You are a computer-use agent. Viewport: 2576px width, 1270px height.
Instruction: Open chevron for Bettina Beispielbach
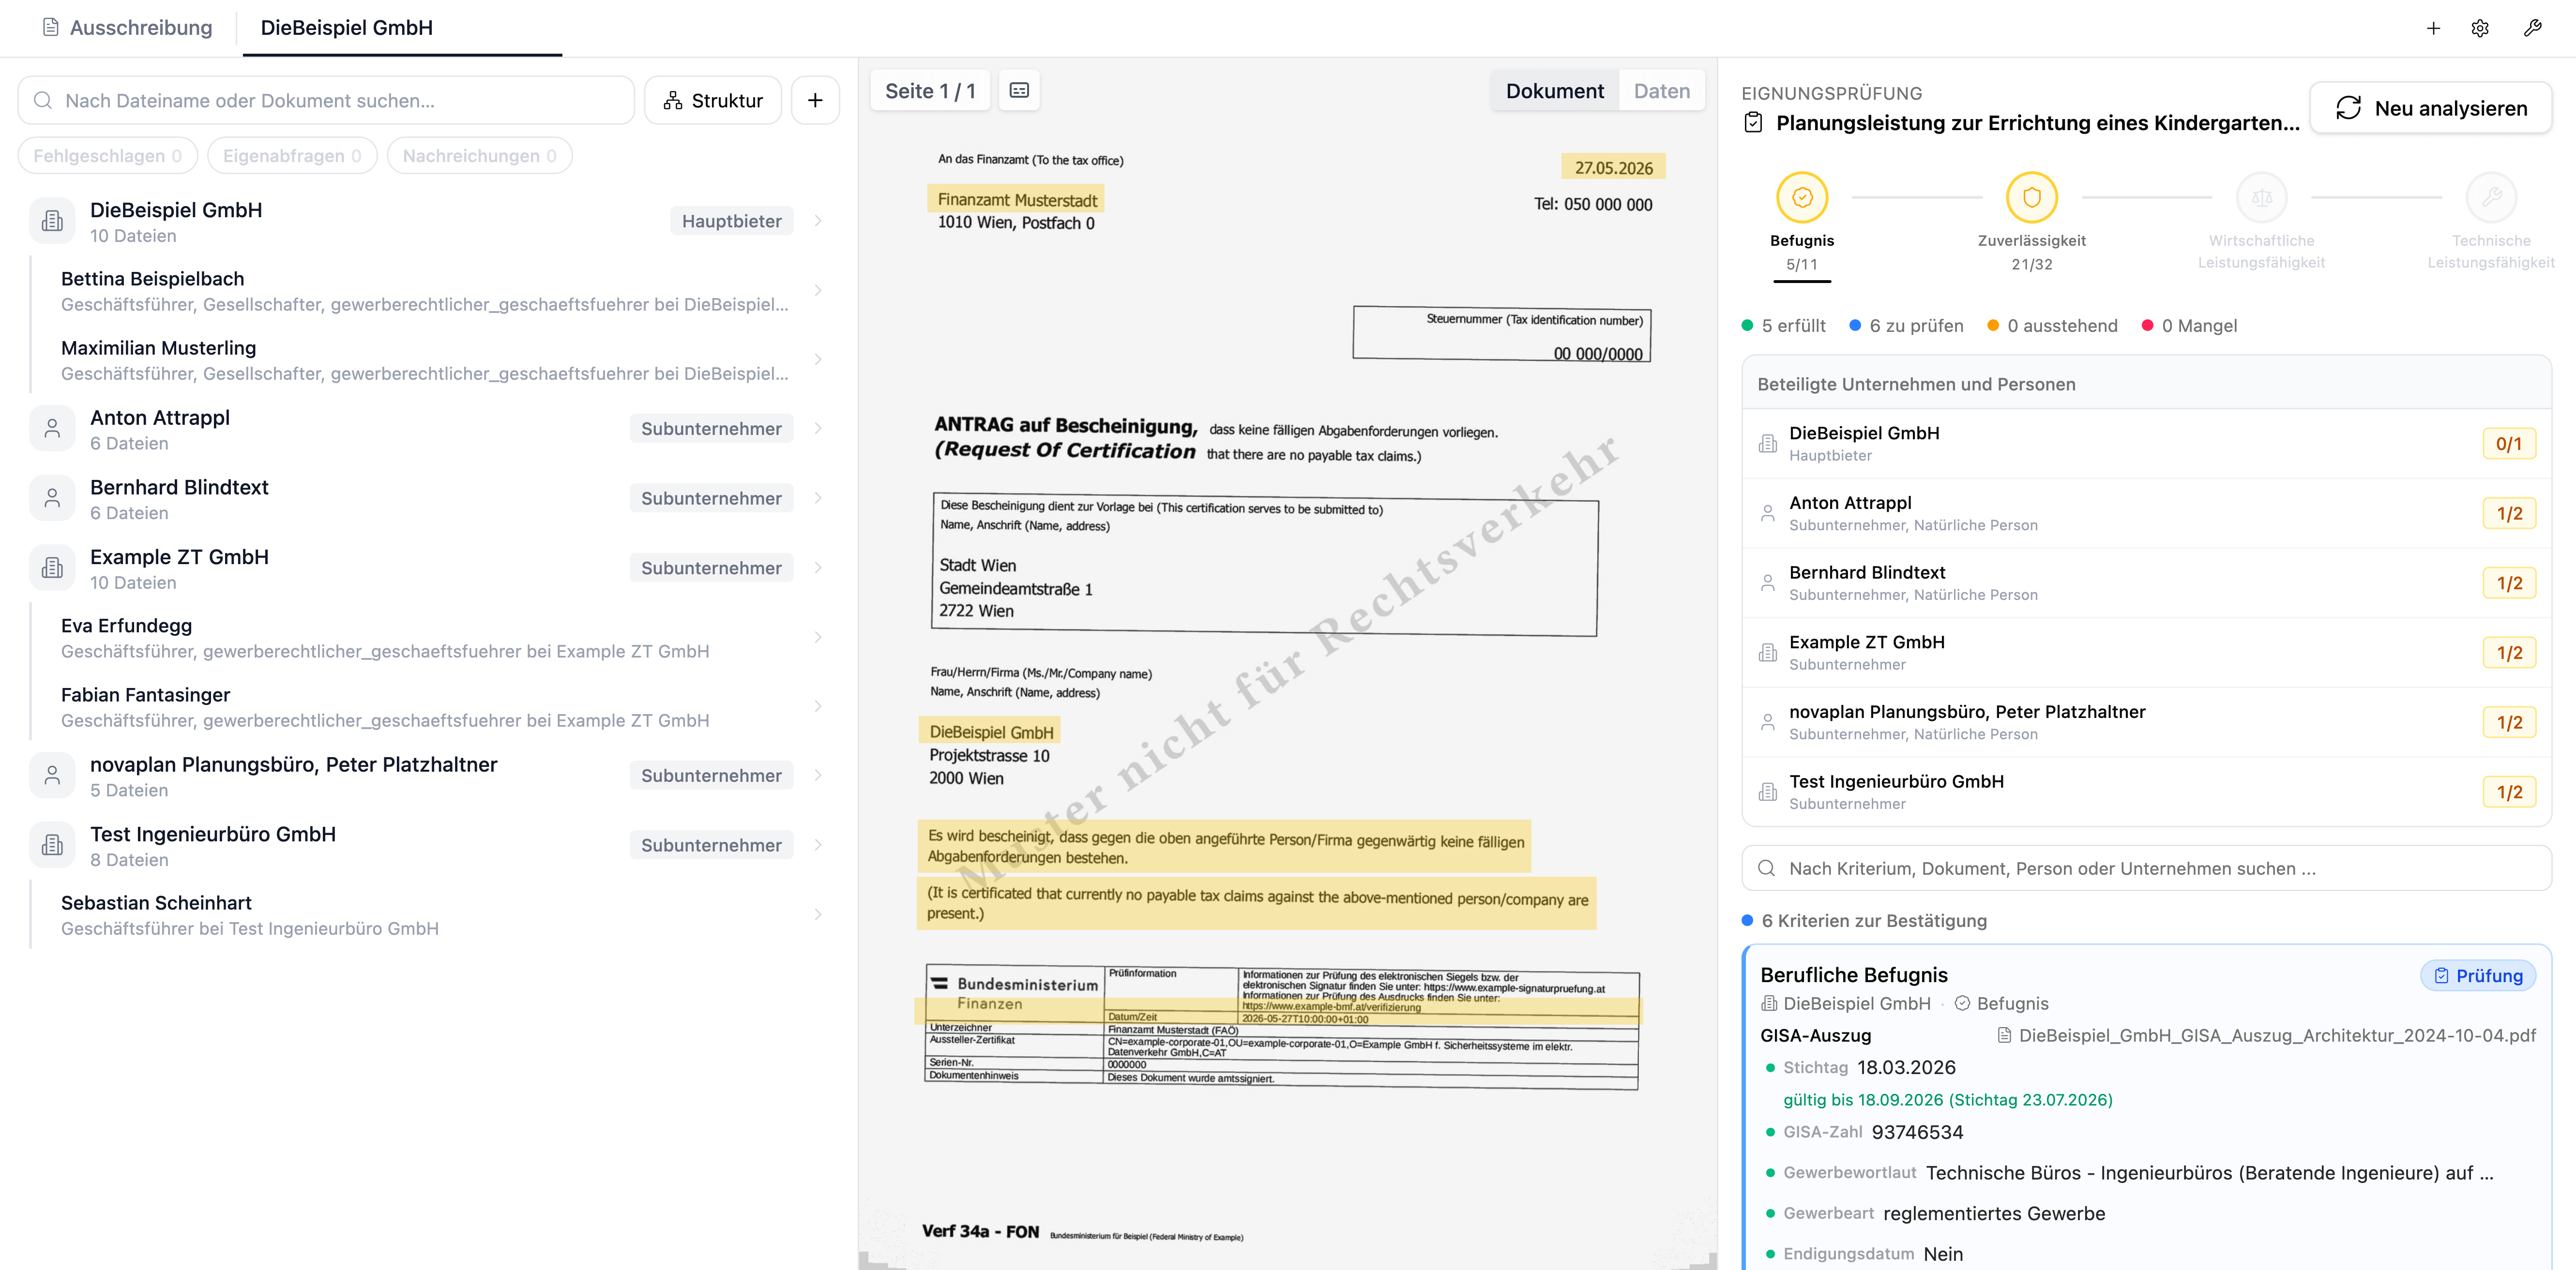pyautogui.click(x=818, y=291)
